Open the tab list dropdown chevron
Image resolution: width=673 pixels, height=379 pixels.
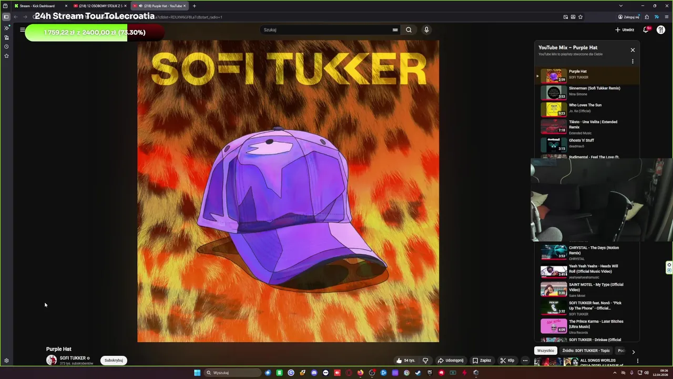click(620, 6)
